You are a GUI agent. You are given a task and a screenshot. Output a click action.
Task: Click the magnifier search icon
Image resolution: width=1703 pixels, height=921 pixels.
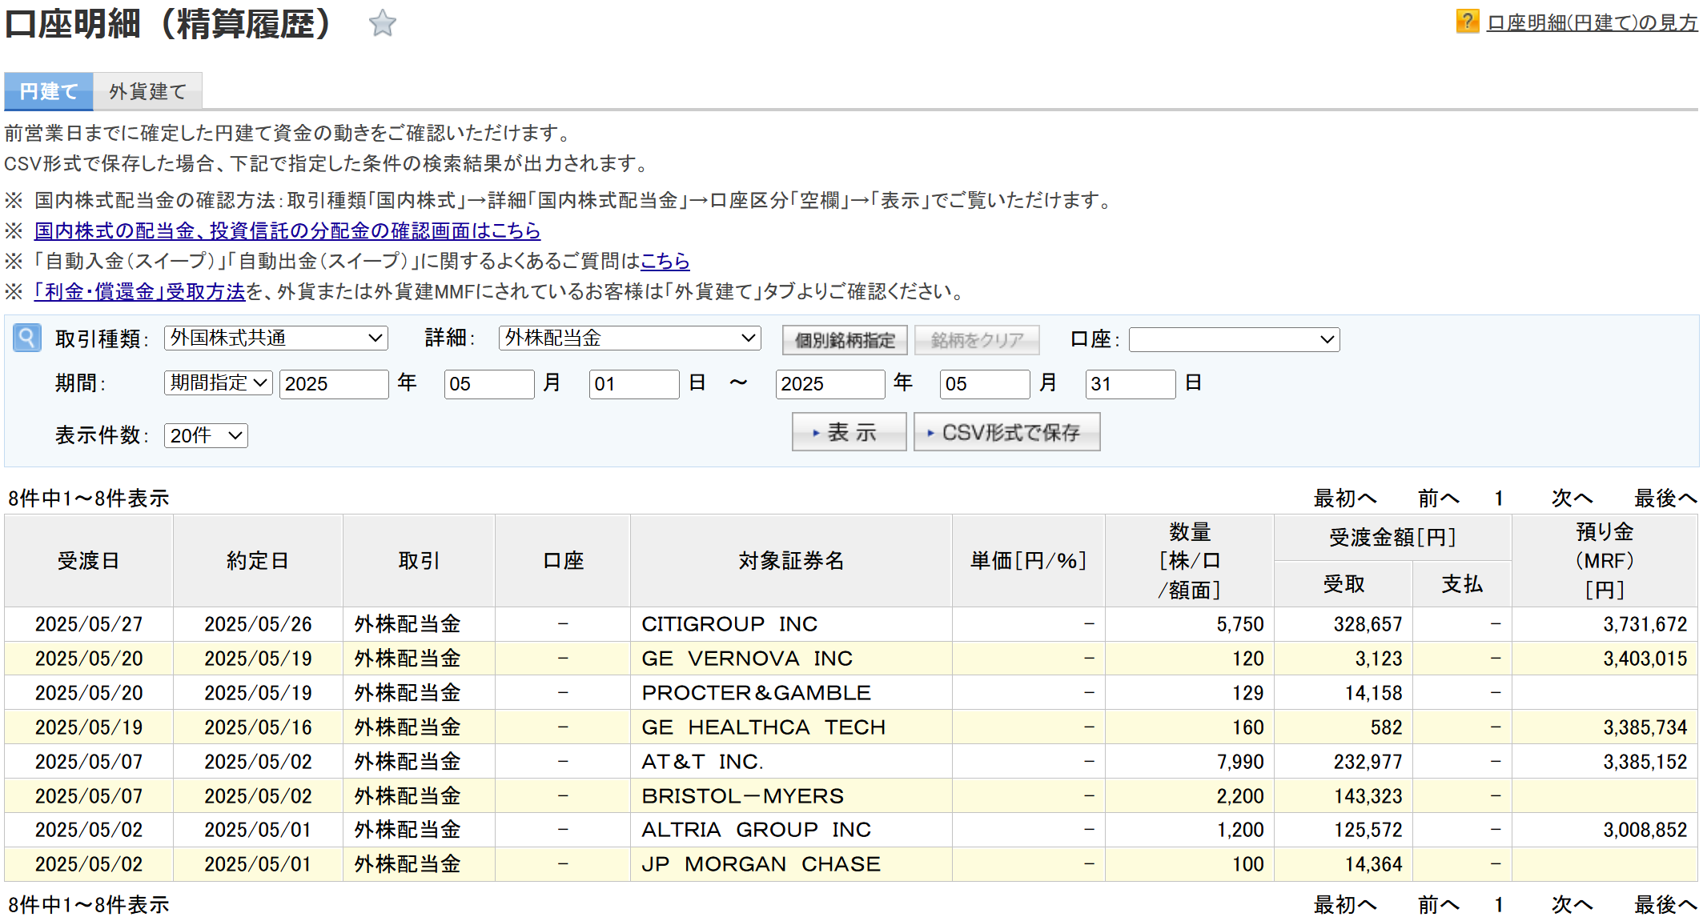coord(26,338)
